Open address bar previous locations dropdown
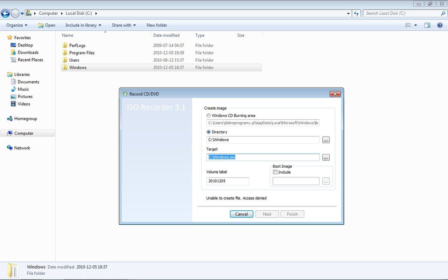Viewport: 448px width, 280px height. tap(348, 13)
